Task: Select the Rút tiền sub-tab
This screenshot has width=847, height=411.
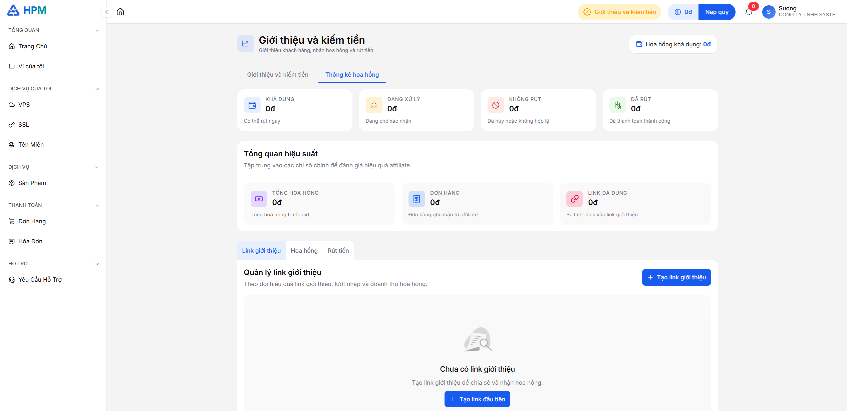Action: (x=338, y=251)
